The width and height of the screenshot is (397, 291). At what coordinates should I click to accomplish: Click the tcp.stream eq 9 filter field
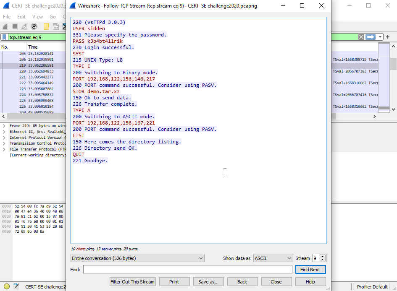tap(37, 37)
